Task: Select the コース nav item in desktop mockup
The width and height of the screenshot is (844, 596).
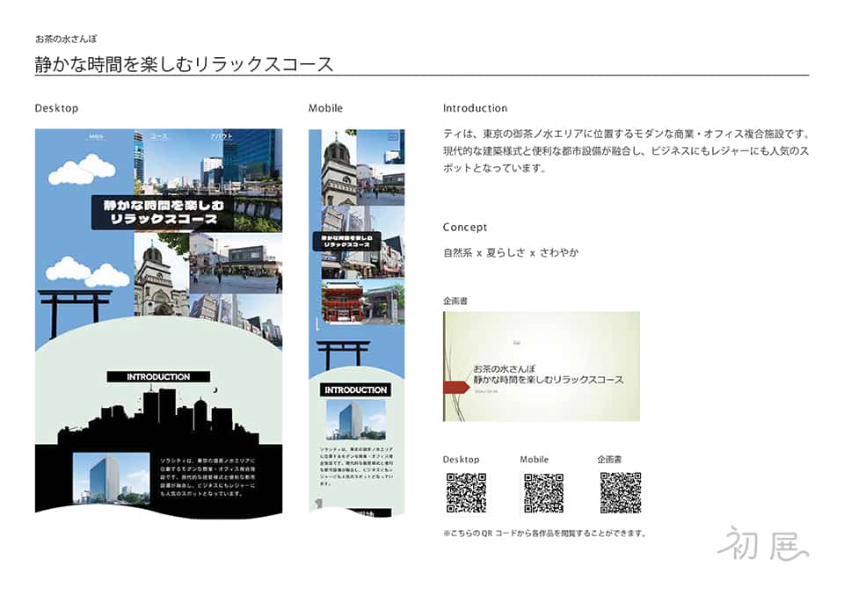Action: pyautogui.click(x=159, y=137)
